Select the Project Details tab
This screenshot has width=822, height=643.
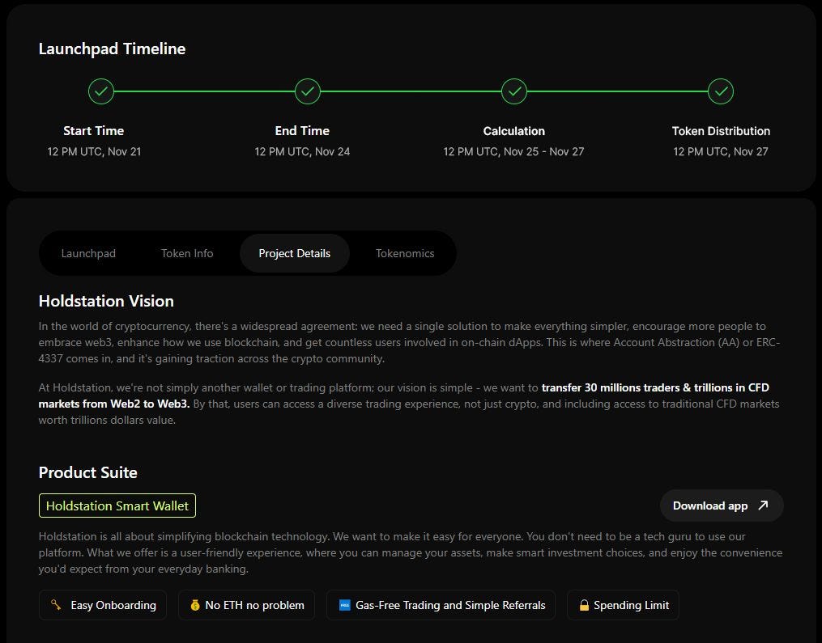click(295, 253)
